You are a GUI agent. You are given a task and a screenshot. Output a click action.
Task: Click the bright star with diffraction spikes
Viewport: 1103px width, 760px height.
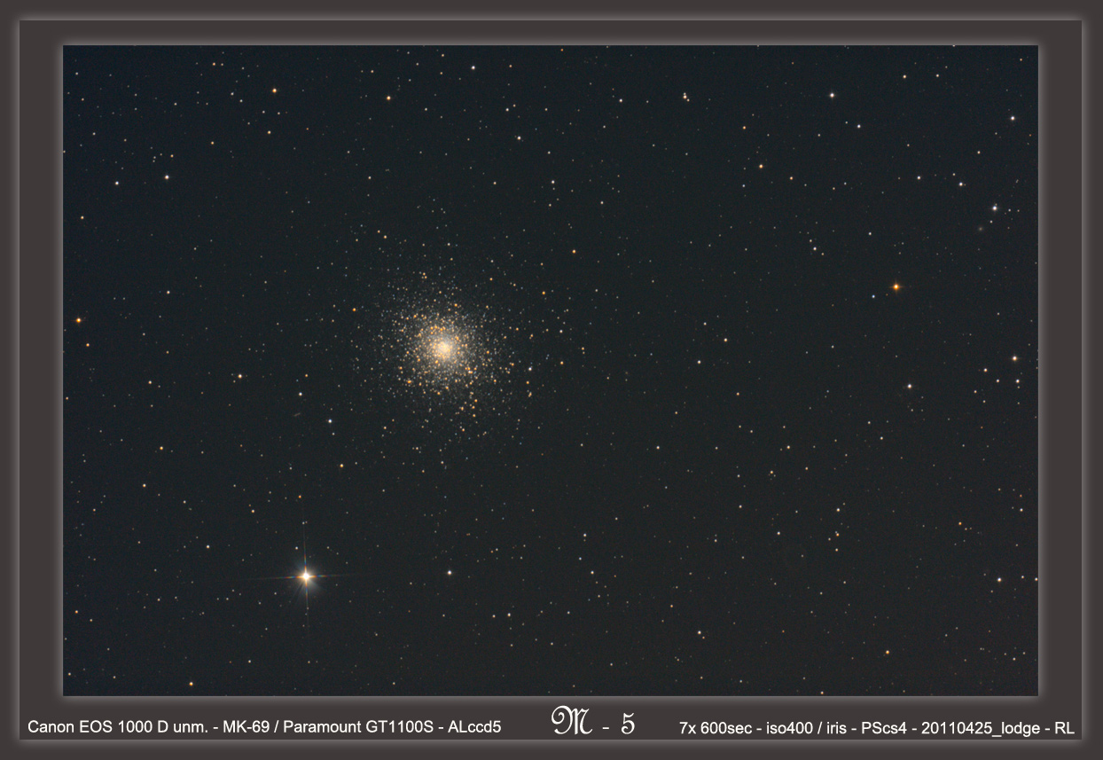[306, 576]
